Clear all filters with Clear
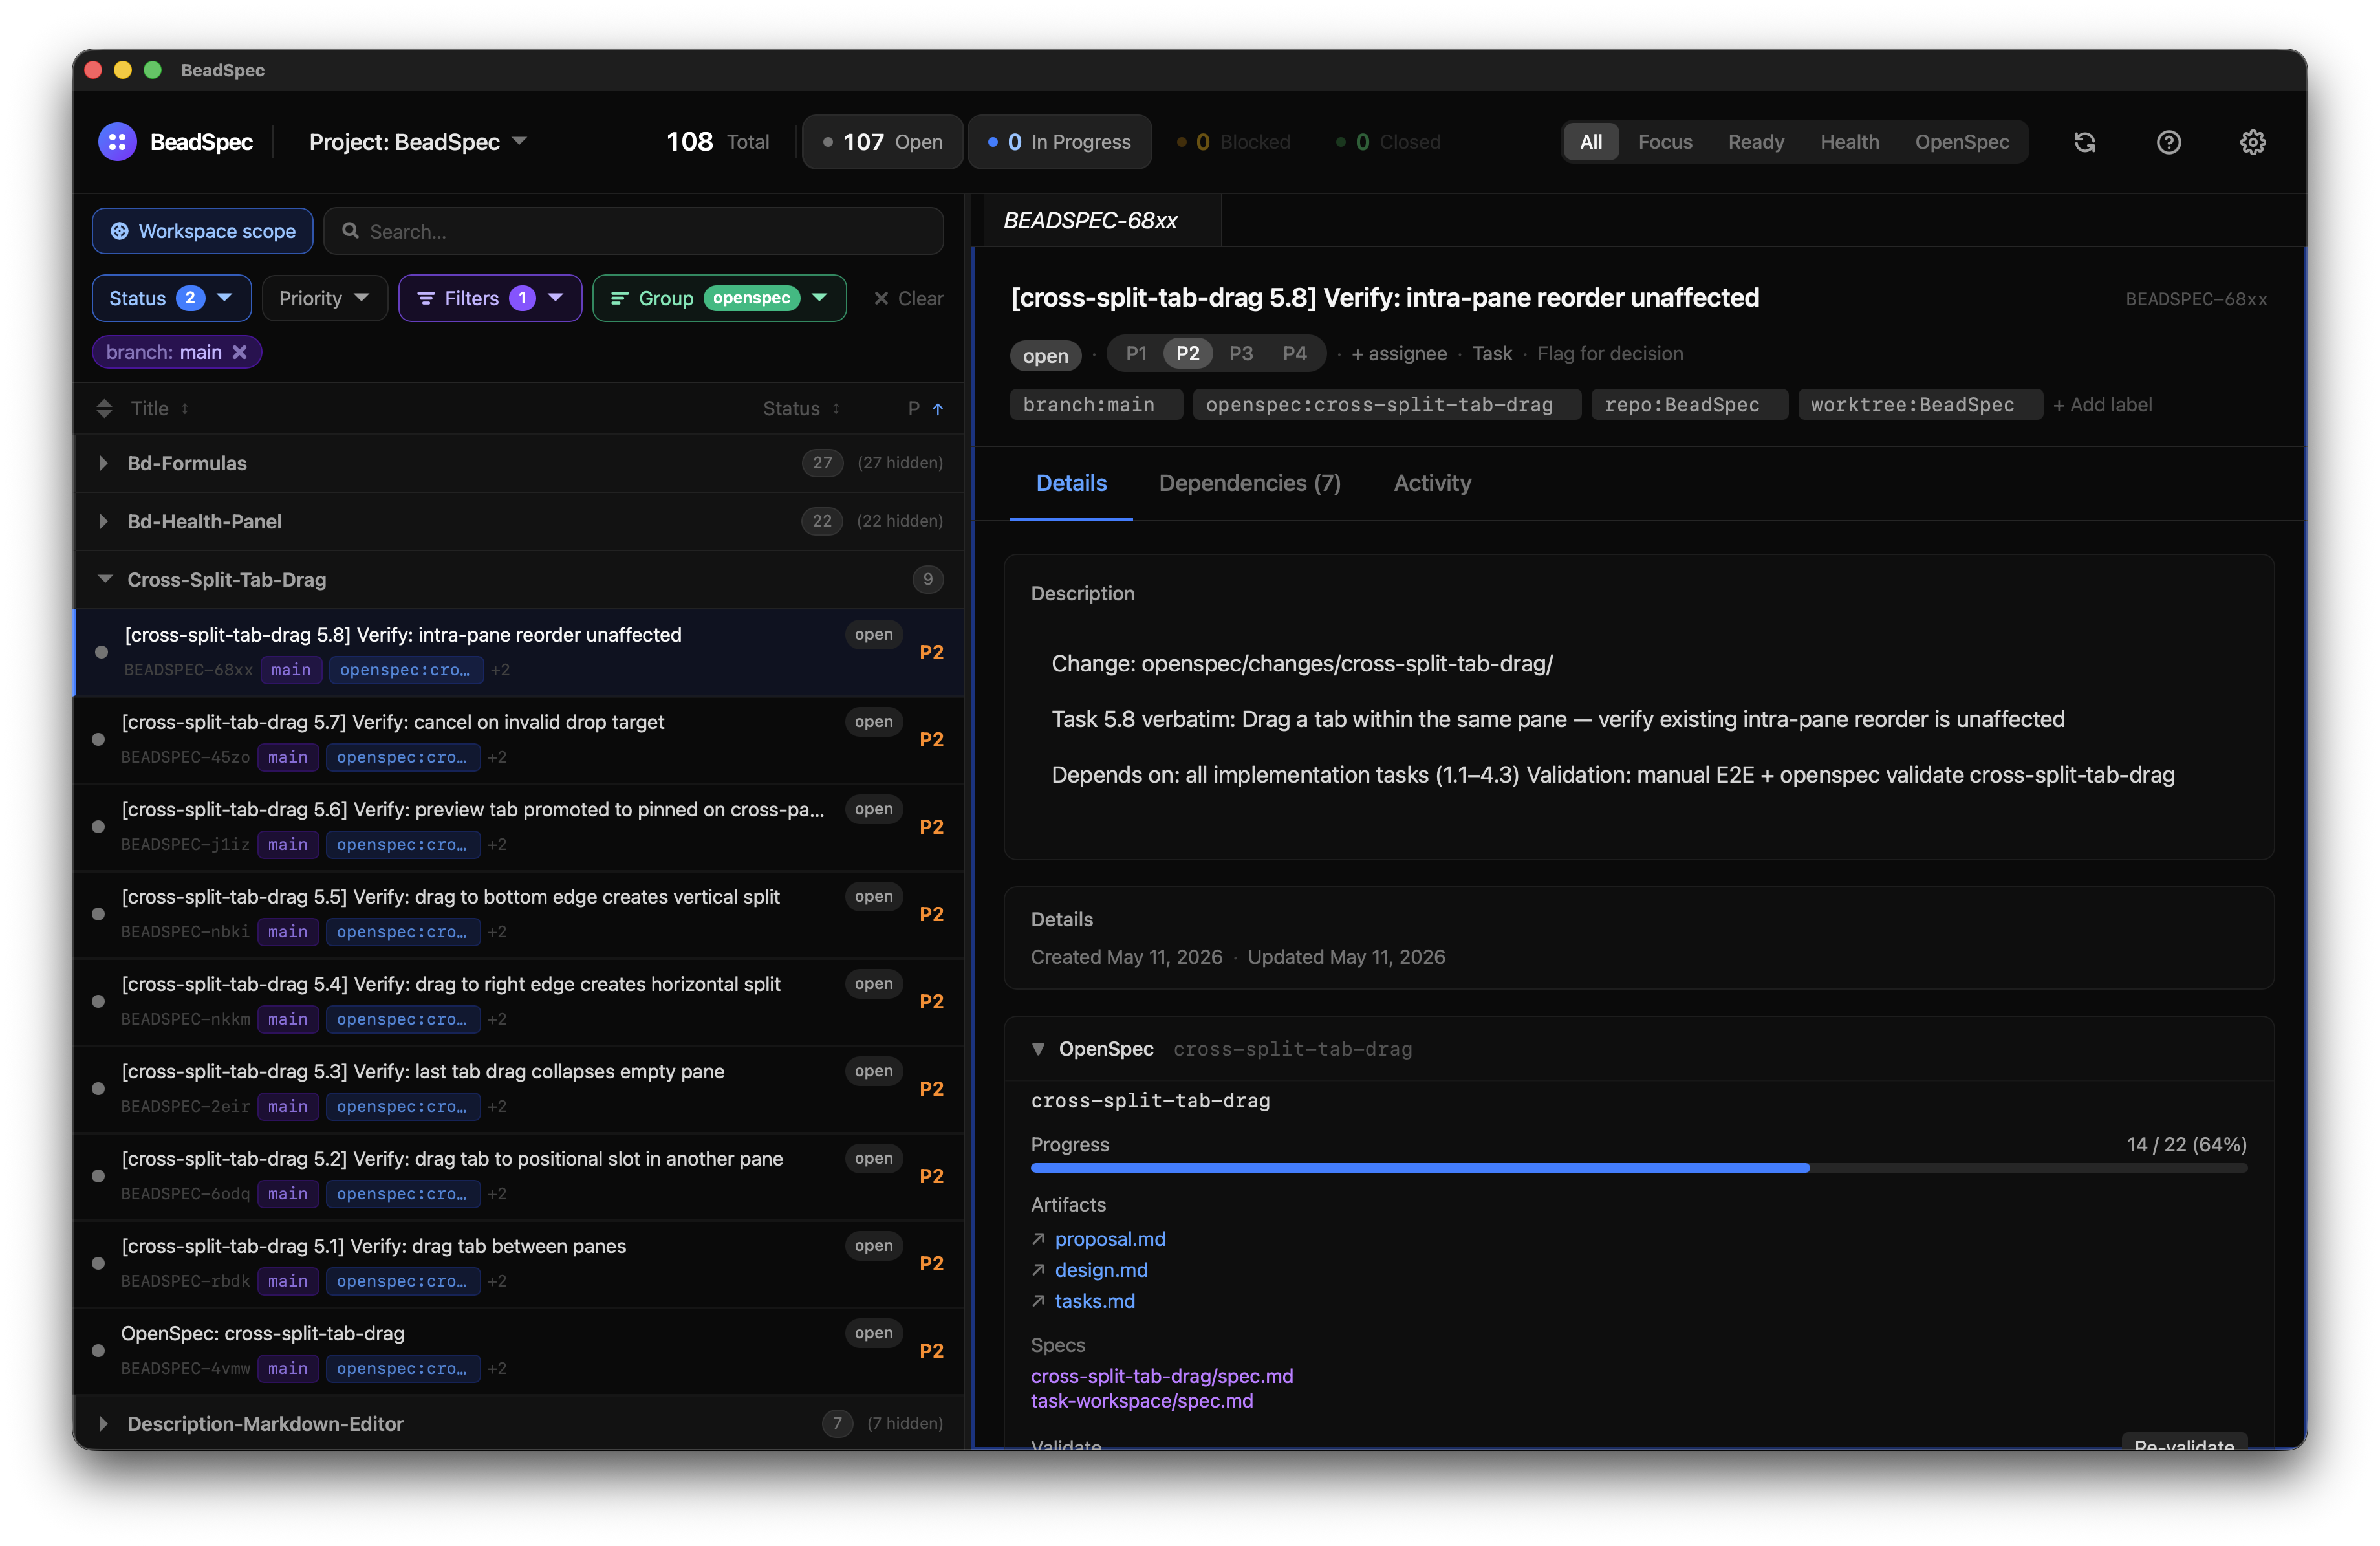 (x=908, y=298)
